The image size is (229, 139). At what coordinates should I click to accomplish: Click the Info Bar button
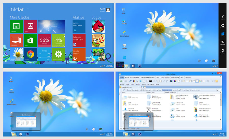click(x=122, y=78)
